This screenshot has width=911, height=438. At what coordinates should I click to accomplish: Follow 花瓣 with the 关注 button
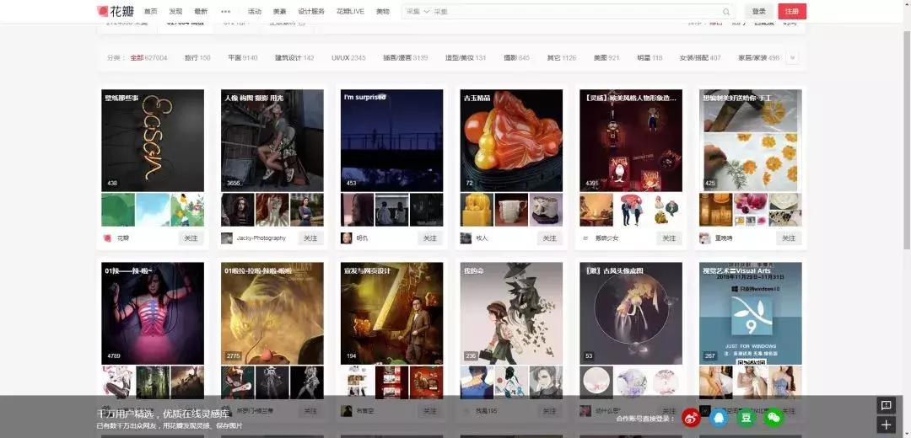(191, 238)
